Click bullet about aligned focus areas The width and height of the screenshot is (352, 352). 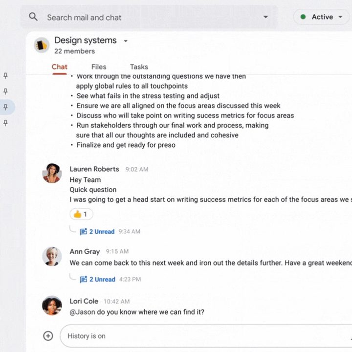tap(178, 106)
